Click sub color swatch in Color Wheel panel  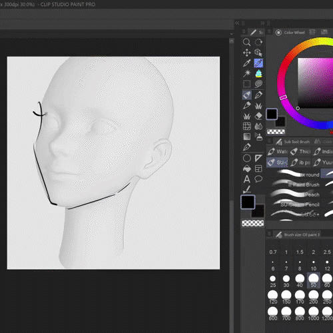(x=281, y=122)
